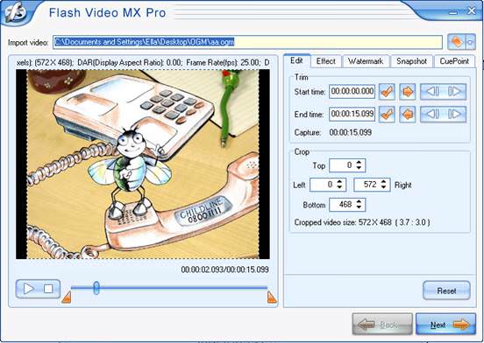
Task: Open the CuePoint tab
Action: (x=454, y=61)
